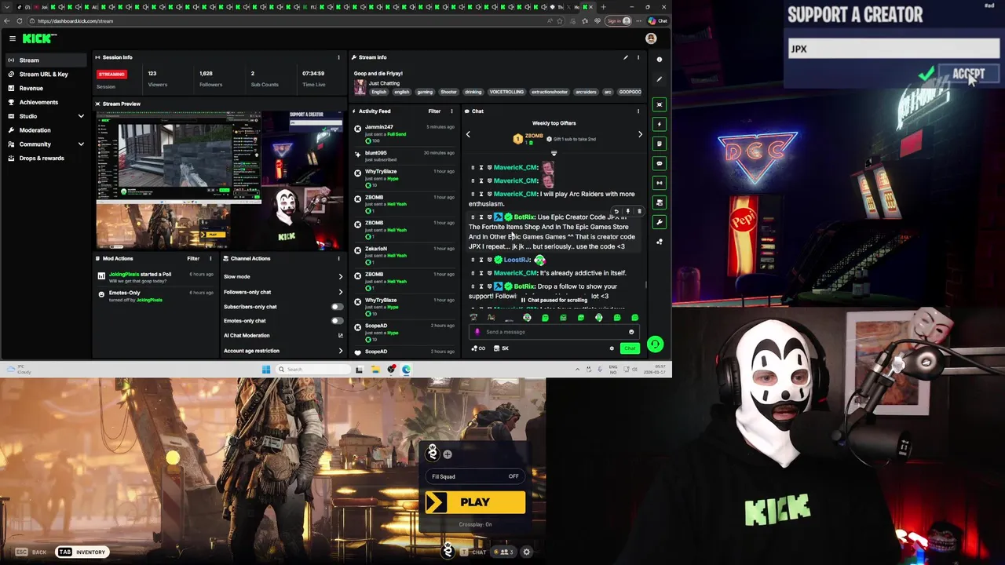Click the info icon in right toolbar
This screenshot has height=565, width=1005.
[x=660, y=59]
